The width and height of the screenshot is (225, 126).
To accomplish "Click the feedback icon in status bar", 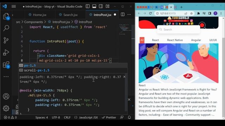I will [x=122, y=118].
